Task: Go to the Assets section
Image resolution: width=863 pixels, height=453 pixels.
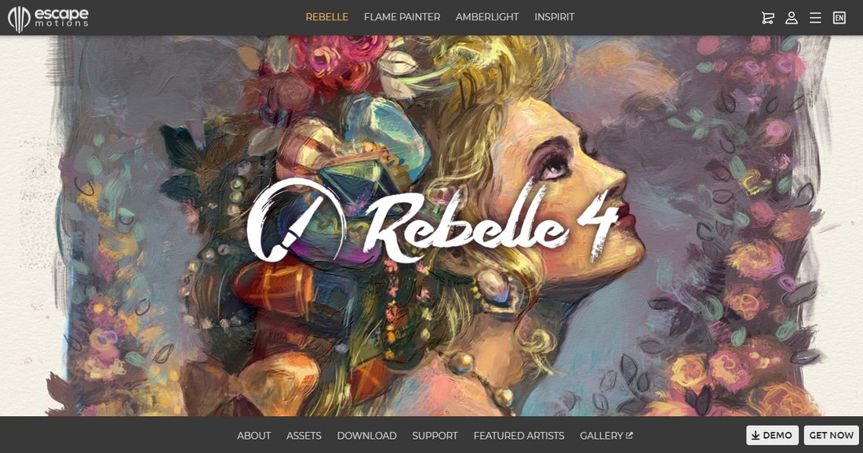Action: pyautogui.click(x=304, y=436)
